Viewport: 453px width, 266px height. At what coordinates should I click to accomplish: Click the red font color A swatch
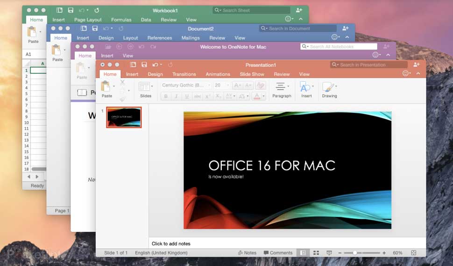[x=256, y=96]
